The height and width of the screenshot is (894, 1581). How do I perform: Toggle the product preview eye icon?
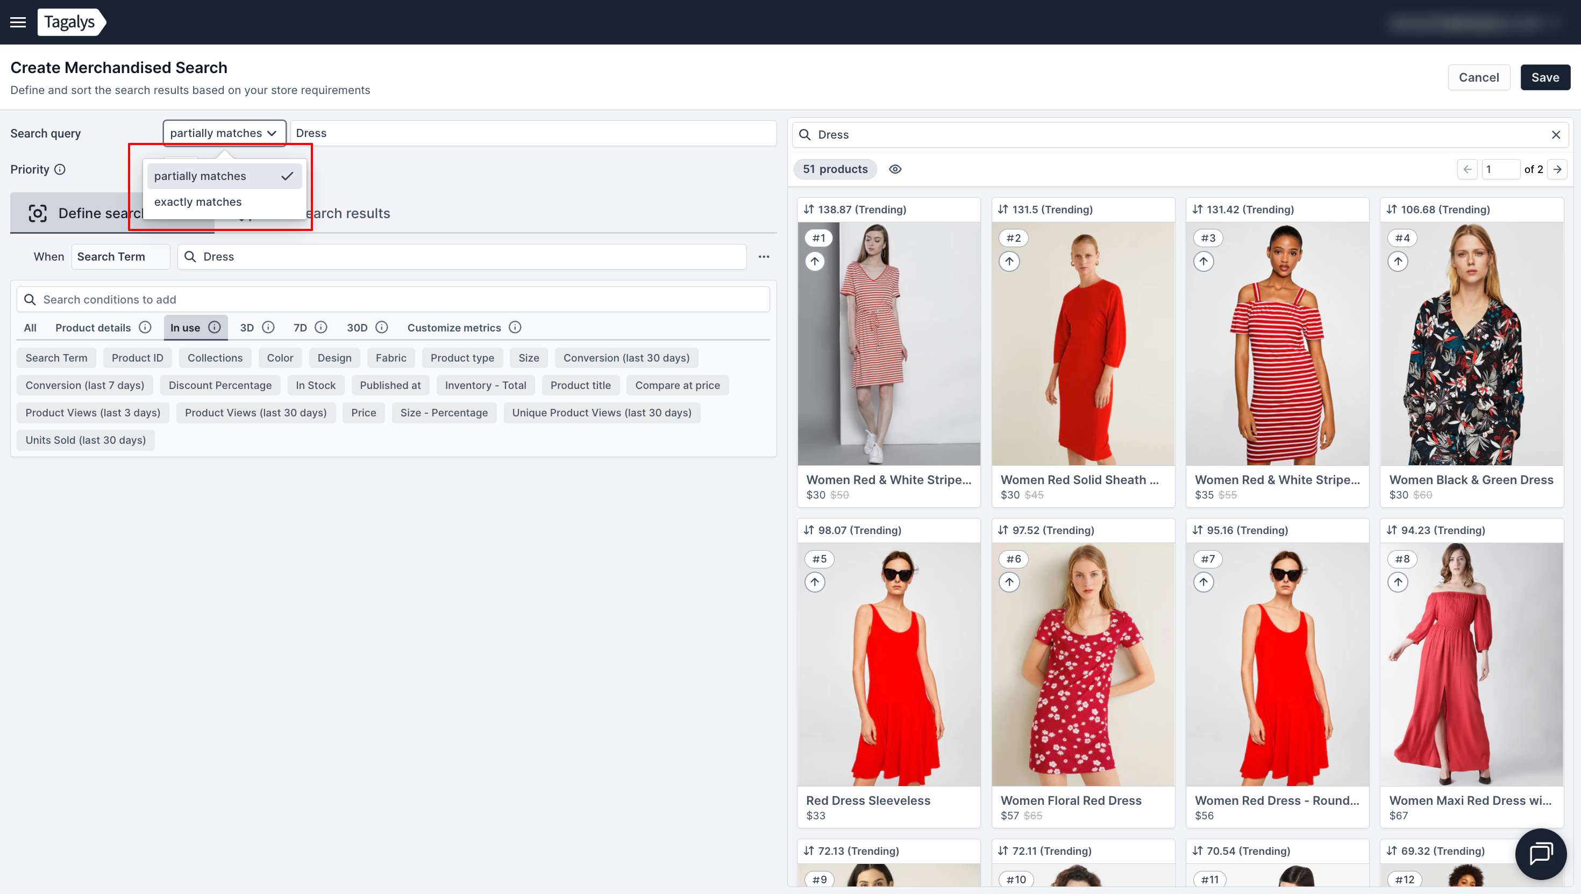tap(895, 169)
